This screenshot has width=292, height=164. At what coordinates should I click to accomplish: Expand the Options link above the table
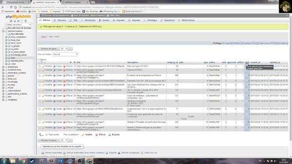tap(42, 60)
